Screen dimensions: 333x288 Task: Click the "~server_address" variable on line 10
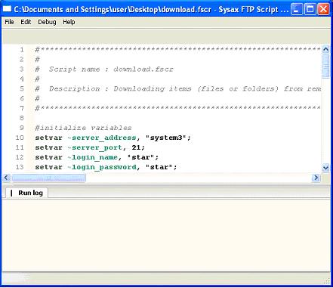(x=102, y=138)
